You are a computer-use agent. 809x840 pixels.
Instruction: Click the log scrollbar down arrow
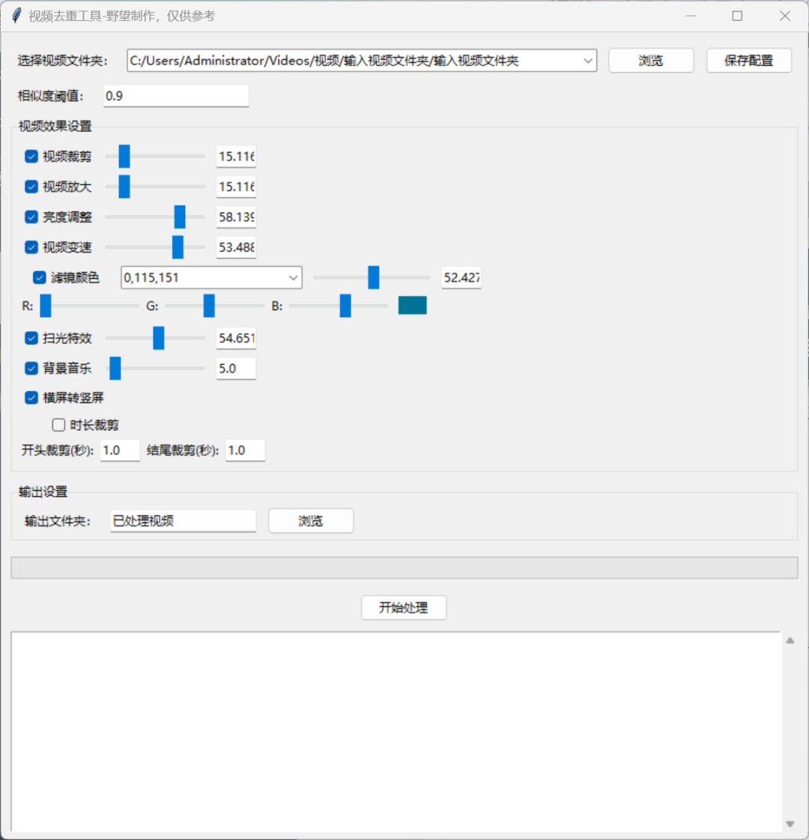(790, 824)
